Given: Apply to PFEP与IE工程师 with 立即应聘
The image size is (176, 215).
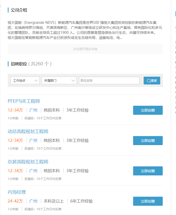Looking at the screenshot, I should 148,110.
